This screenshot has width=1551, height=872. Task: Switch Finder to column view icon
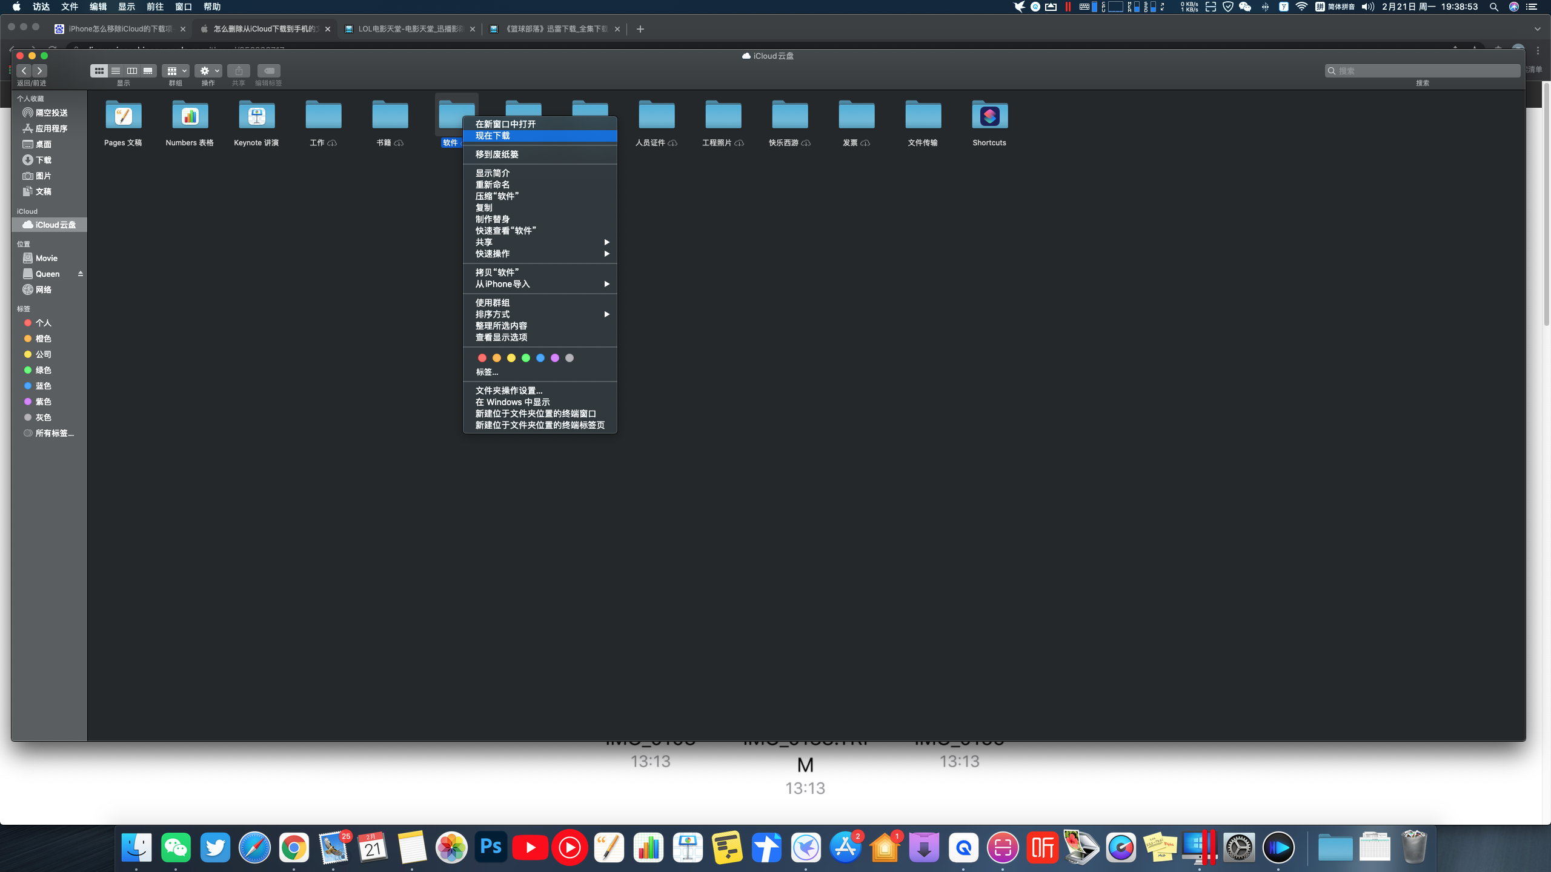tap(131, 71)
